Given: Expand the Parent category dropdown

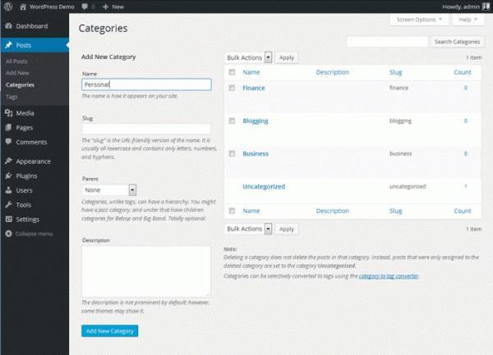Looking at the screenshot, I should tap(109, 189).
